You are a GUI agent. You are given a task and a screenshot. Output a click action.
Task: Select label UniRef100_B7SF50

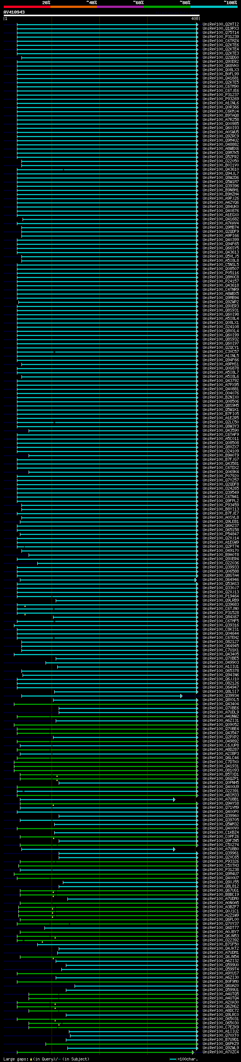click(221, 945)
